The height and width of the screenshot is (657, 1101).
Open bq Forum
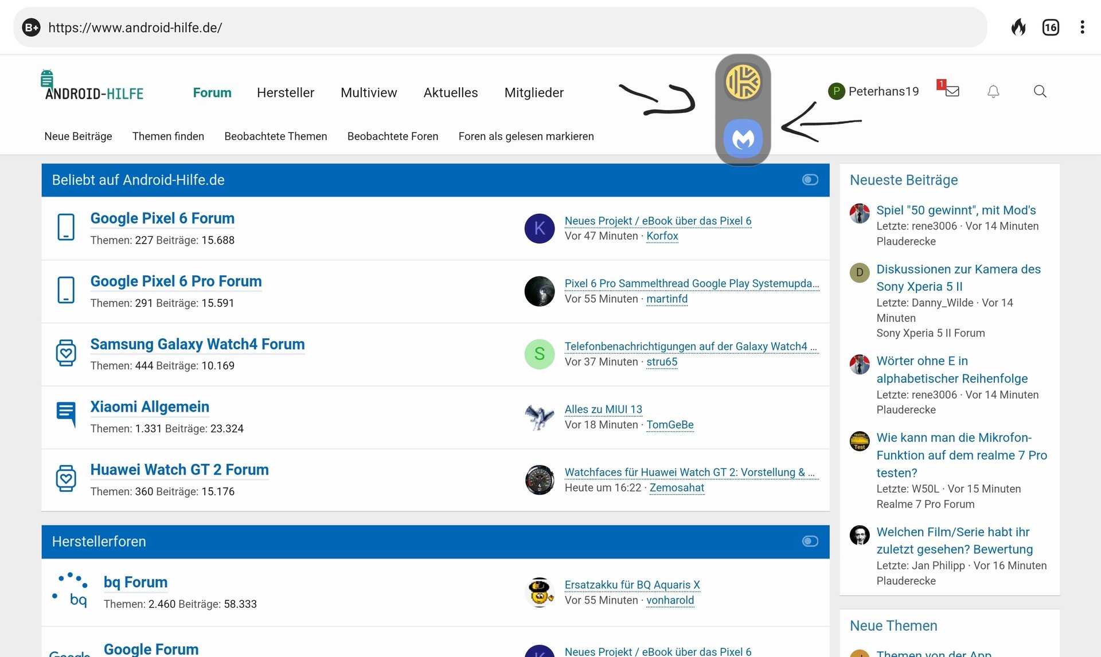coord(135,582)
